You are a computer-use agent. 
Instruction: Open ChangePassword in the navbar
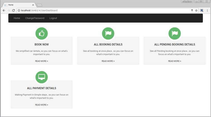pos(35,18)
